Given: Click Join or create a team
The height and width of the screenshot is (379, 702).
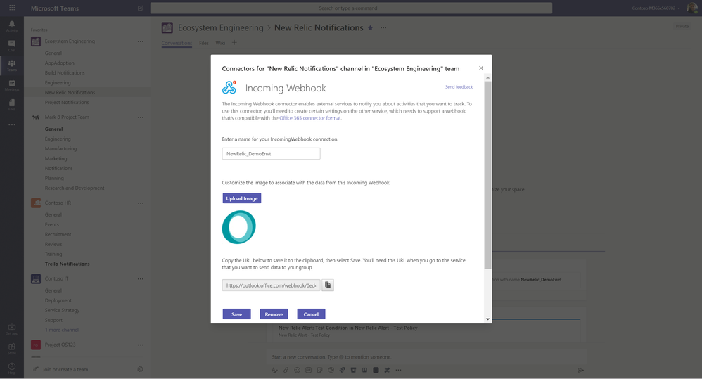Looking at the screenshot, I should point(65,370).
